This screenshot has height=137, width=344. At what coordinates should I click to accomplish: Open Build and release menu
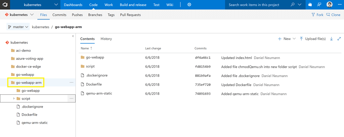(x=133, y=5)
